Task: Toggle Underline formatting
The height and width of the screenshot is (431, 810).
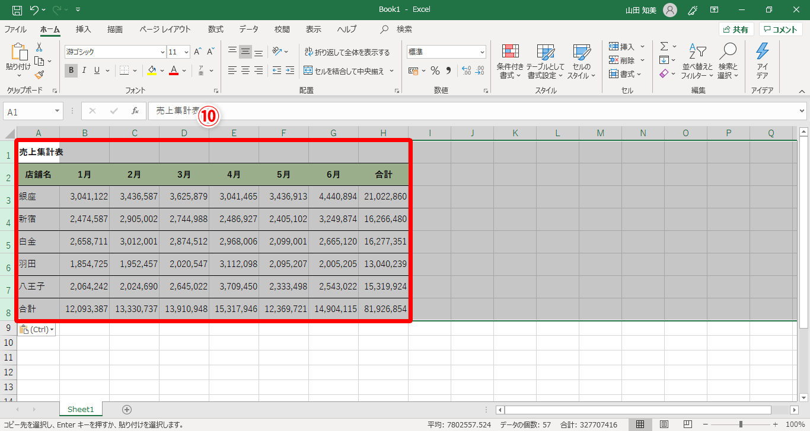Action: pyautogui.click(x=97, y=71)
